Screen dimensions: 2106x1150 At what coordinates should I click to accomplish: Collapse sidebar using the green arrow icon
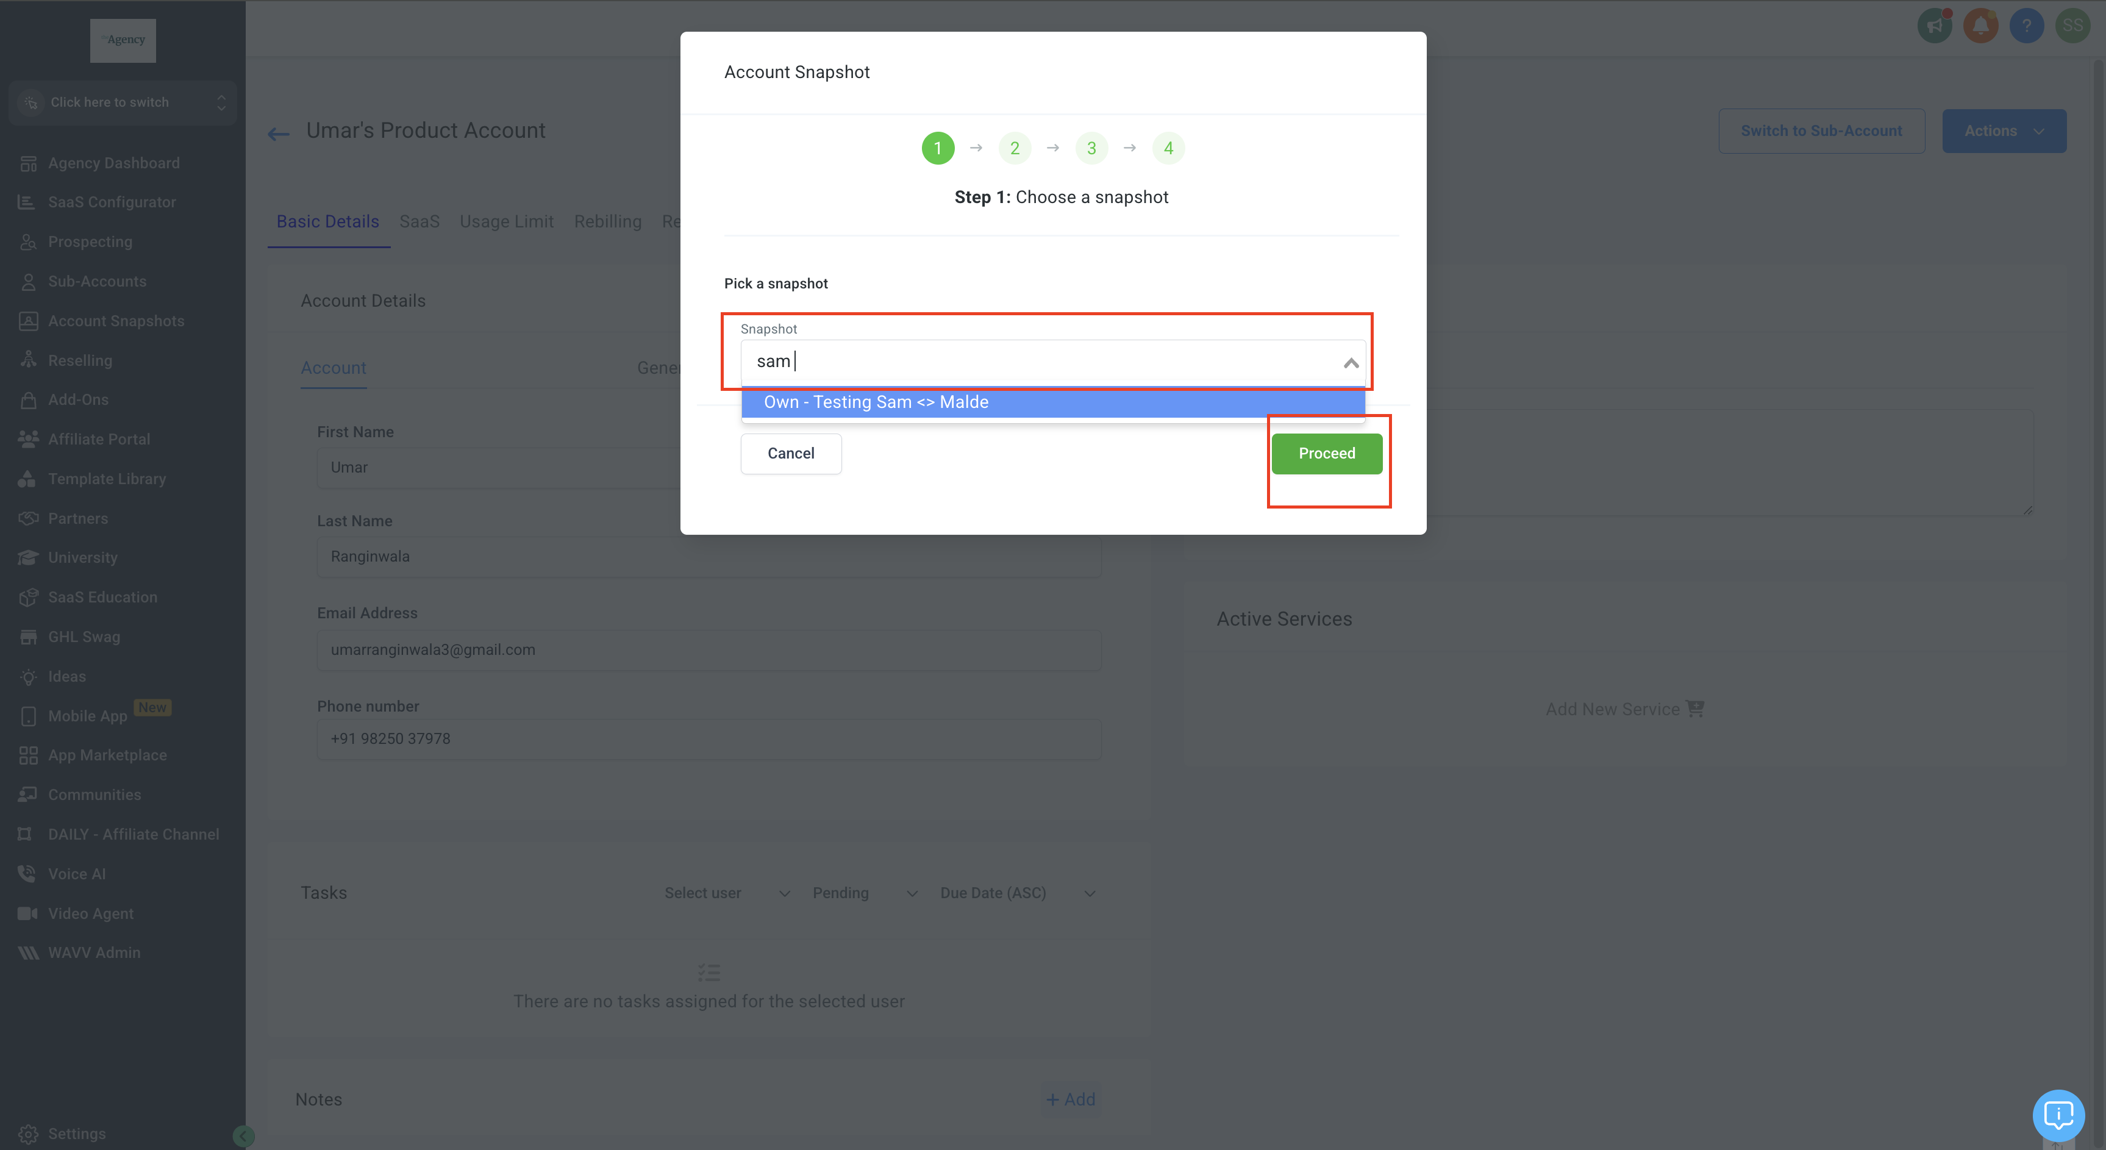tap(243, 1135)
